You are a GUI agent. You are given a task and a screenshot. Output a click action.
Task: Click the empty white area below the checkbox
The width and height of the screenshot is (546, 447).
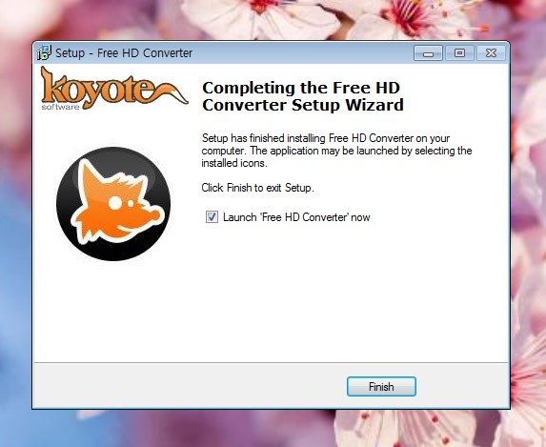pos(348,293)
